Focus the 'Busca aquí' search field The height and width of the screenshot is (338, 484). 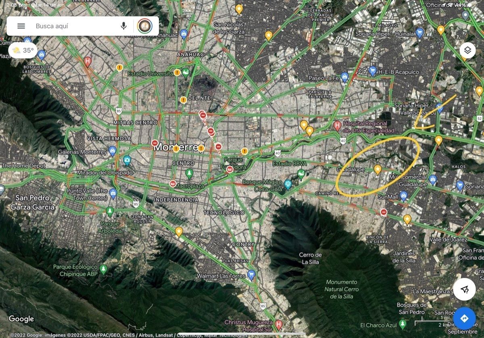coord(75,26)
